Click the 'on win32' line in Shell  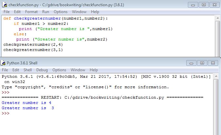14,82
